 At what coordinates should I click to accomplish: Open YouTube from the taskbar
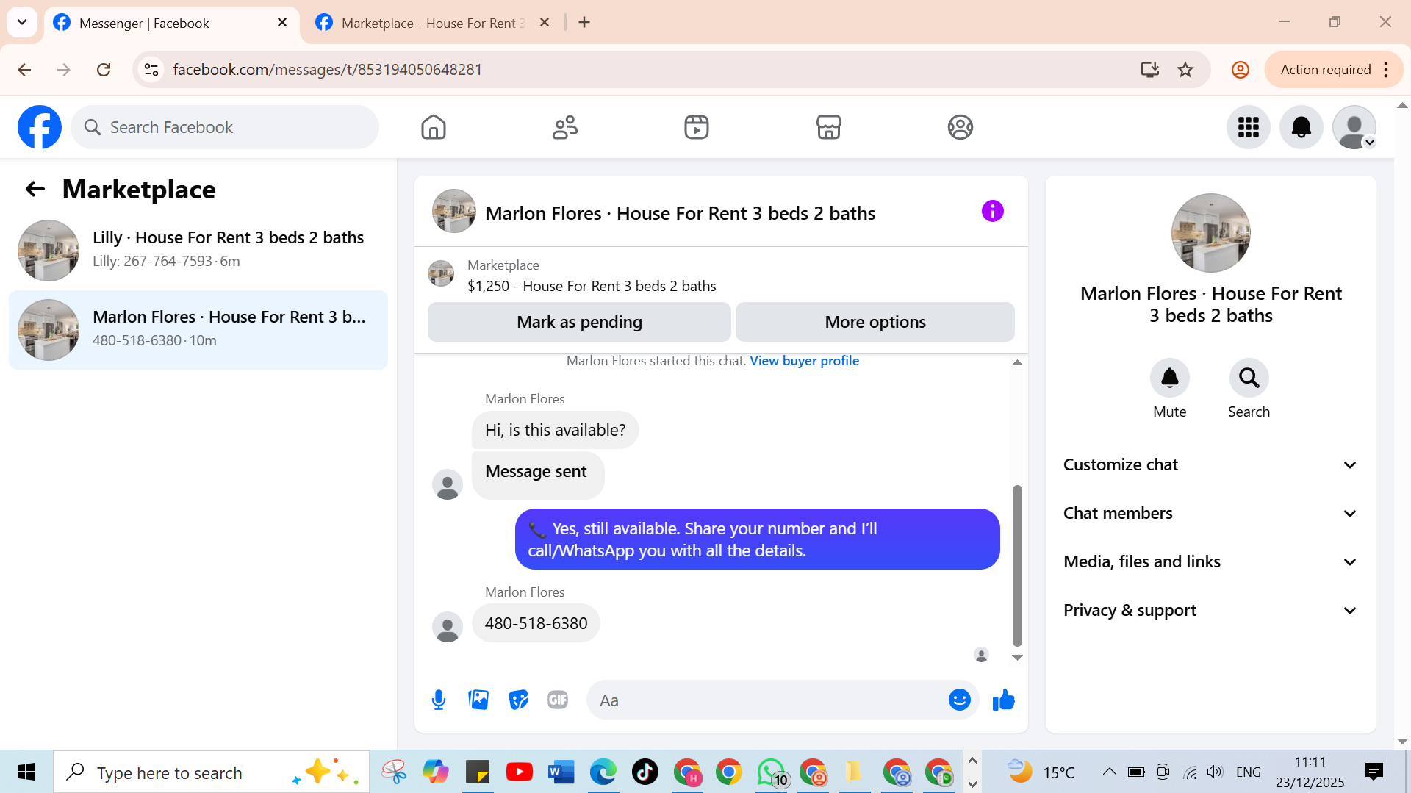(519, 772)
